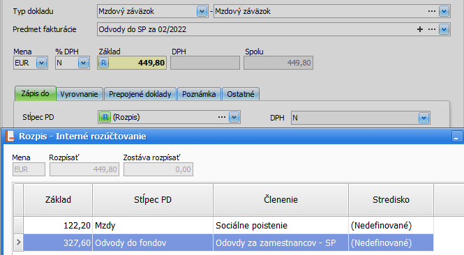Click the Spolu field showing 449,80

click(x=278, y=63)
